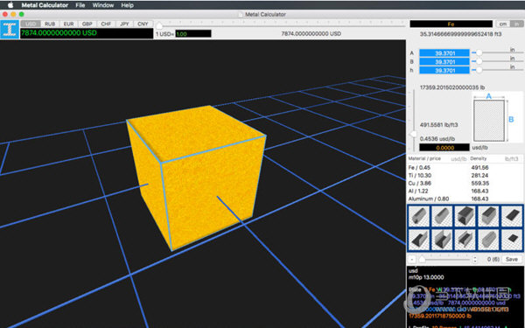Select the square hollow tube profile thumbnail

point(465,216)
